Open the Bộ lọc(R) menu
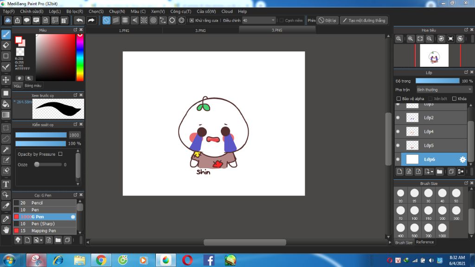Image resolution: width=475 pixels, height=267 pixels. (75, 12)
